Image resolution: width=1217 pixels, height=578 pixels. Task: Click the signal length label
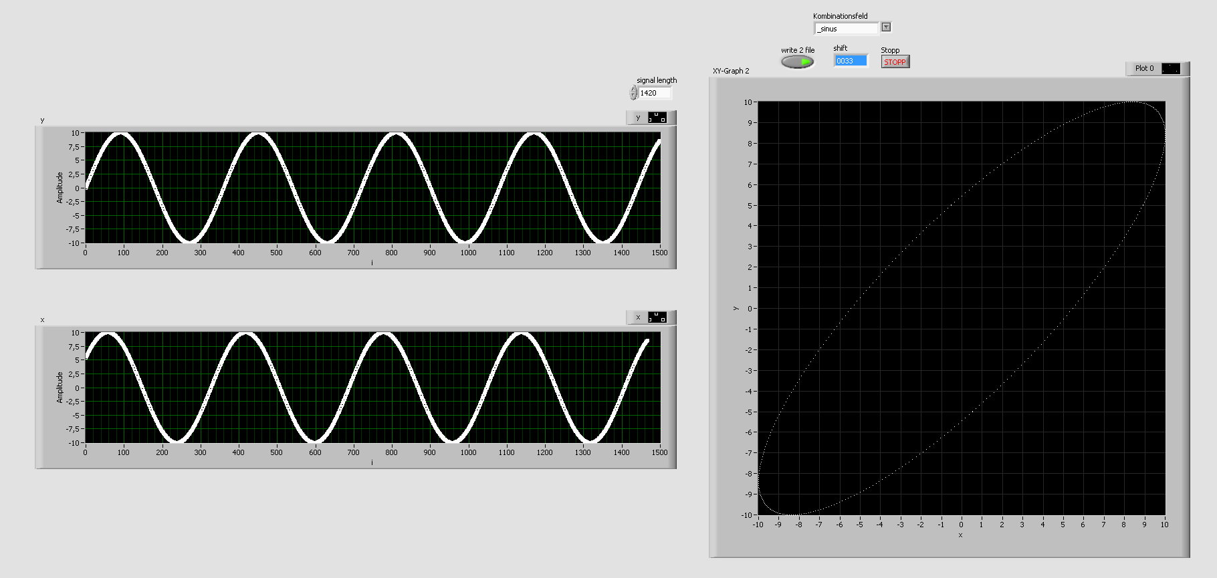click(x=657, y=80)
